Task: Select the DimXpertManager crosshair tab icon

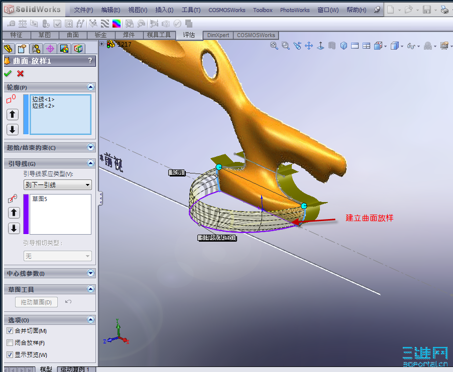Action: click(50, 49)
